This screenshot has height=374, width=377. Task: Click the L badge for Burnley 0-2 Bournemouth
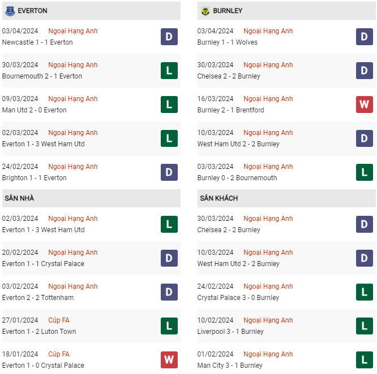pos(364,172)
